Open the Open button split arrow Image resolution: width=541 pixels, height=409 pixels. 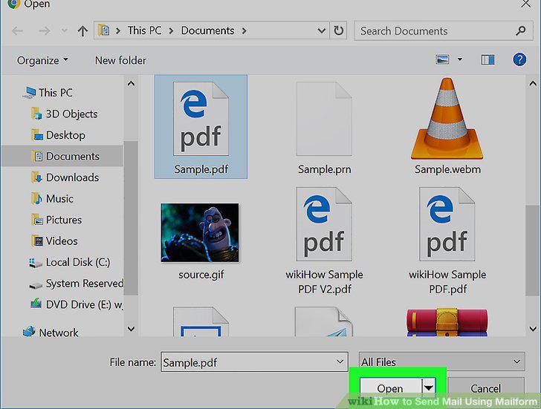(x=429, y=388)
